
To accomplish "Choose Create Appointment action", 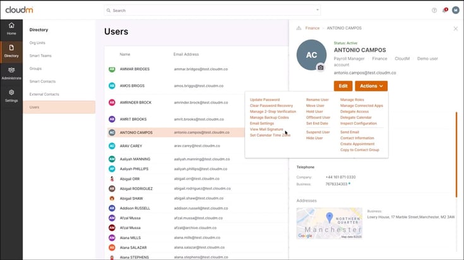I will coord(357,144).
